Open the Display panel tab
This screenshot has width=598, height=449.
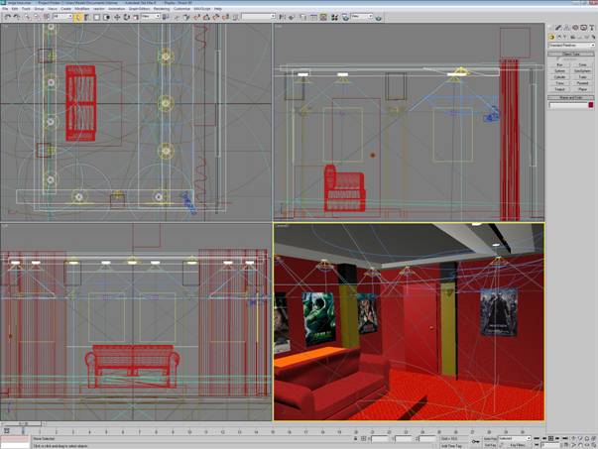[585, 27]
